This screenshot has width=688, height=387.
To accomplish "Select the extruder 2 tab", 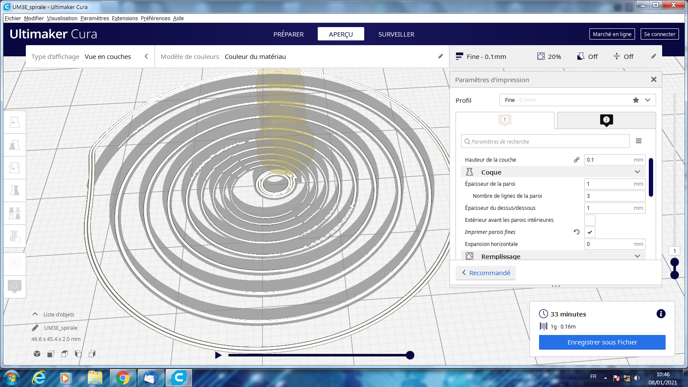I will [606, 120].
